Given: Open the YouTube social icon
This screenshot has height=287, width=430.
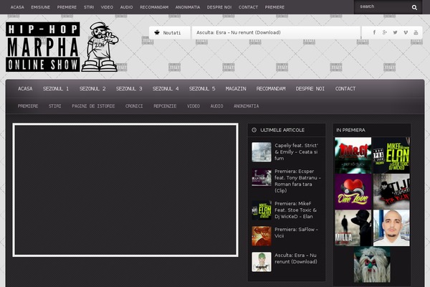Looking at the screenshot, I should click(x=416, y=32).
